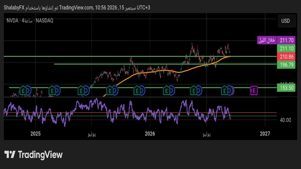
Task: Select the seventh green earnings E icon from left
Action: (x=194, y=90)
